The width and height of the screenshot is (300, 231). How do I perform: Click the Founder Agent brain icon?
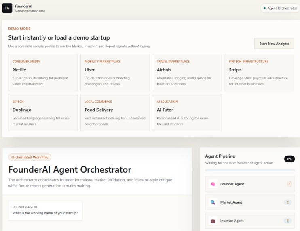pos(213,184)
